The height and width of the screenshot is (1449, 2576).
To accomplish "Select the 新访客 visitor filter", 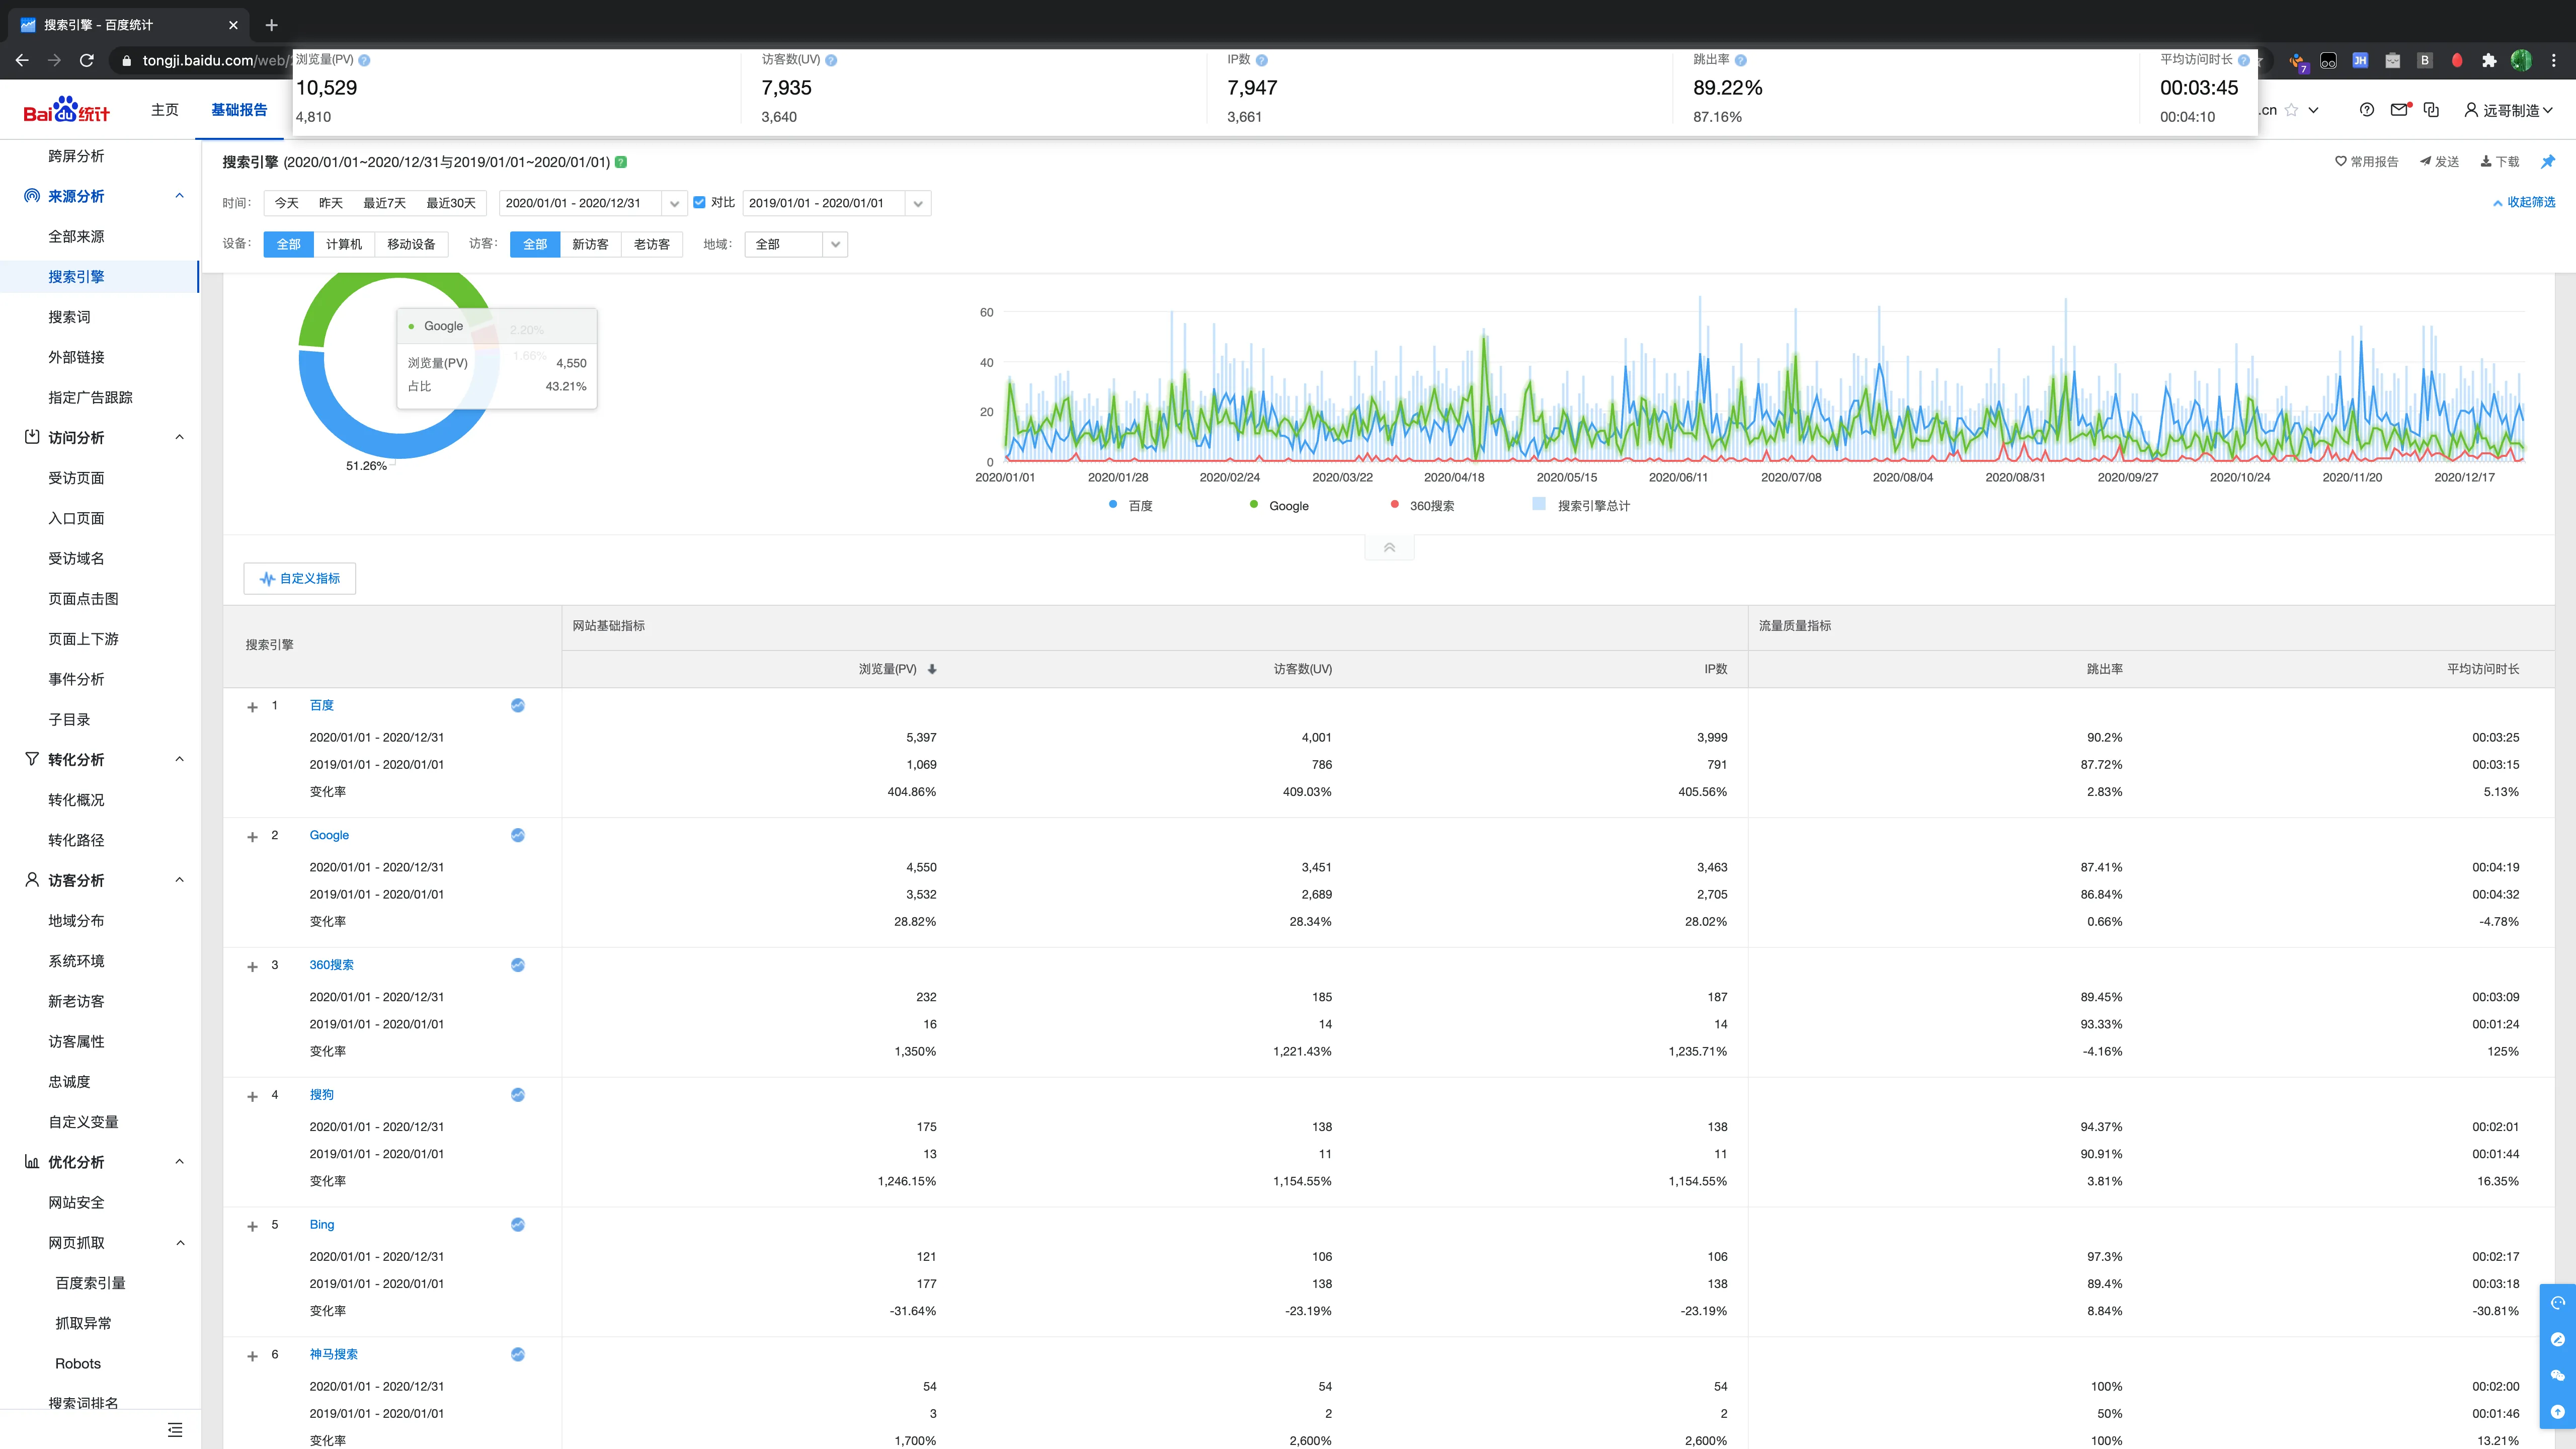I will pyautogui.click(x=590, y=244).
